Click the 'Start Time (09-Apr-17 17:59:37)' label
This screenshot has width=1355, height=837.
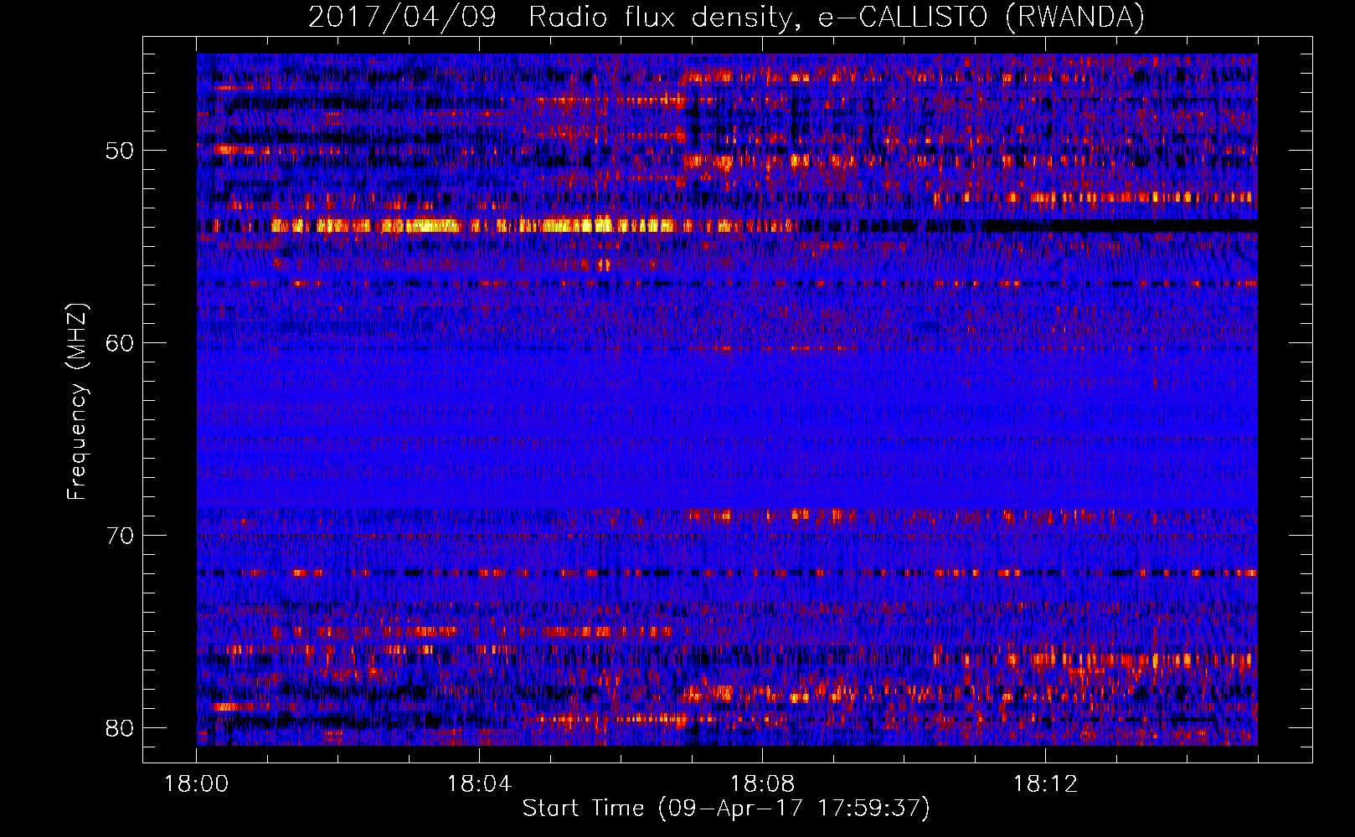point(726,809)
